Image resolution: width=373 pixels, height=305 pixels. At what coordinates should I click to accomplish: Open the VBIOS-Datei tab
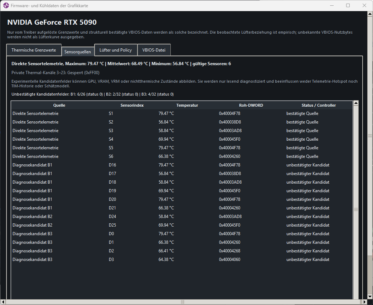click(x=154, y=50)
